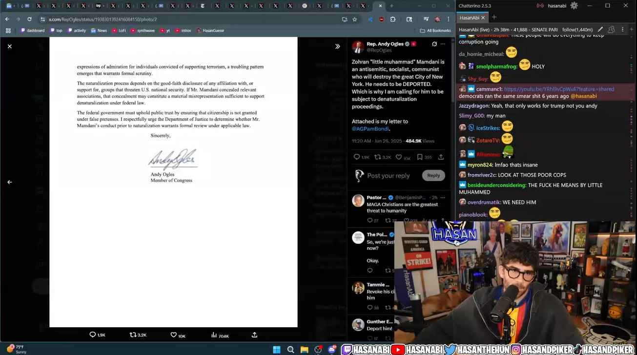Open the youtu.be link in chat
Image resolution: width=637 pixels, height=355 pixels.
coord(559,89)
